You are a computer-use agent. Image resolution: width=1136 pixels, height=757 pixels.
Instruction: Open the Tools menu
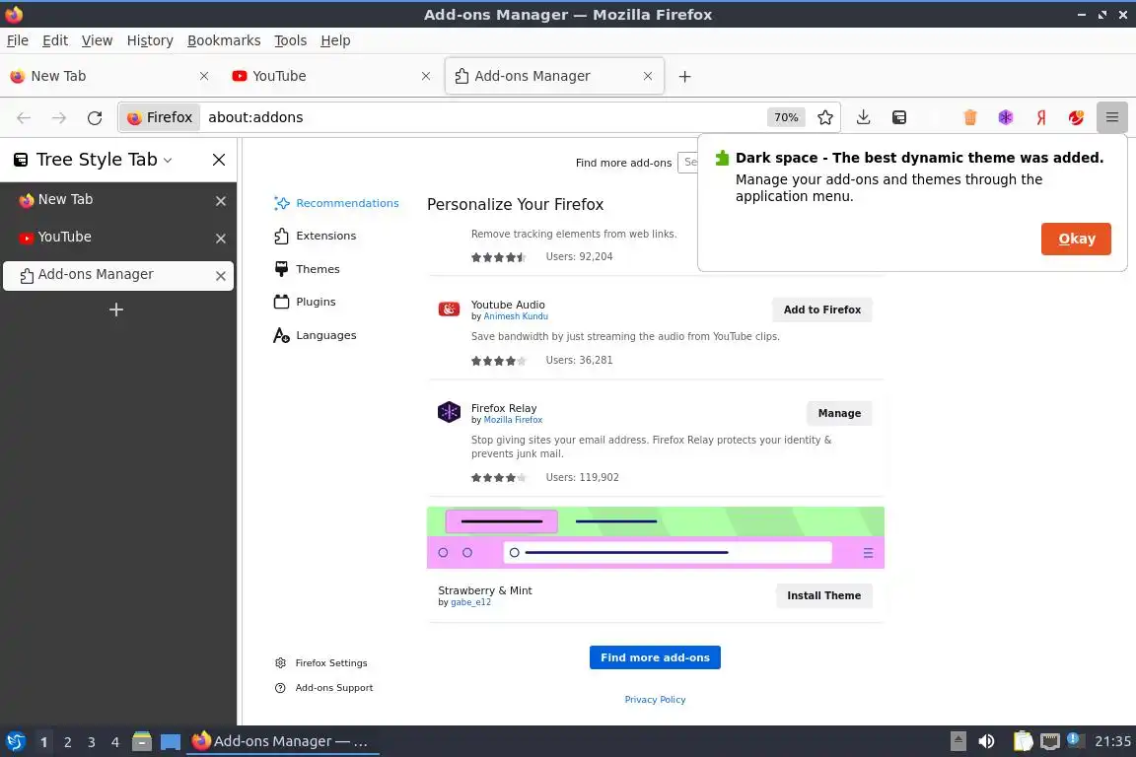coord(291,40)
